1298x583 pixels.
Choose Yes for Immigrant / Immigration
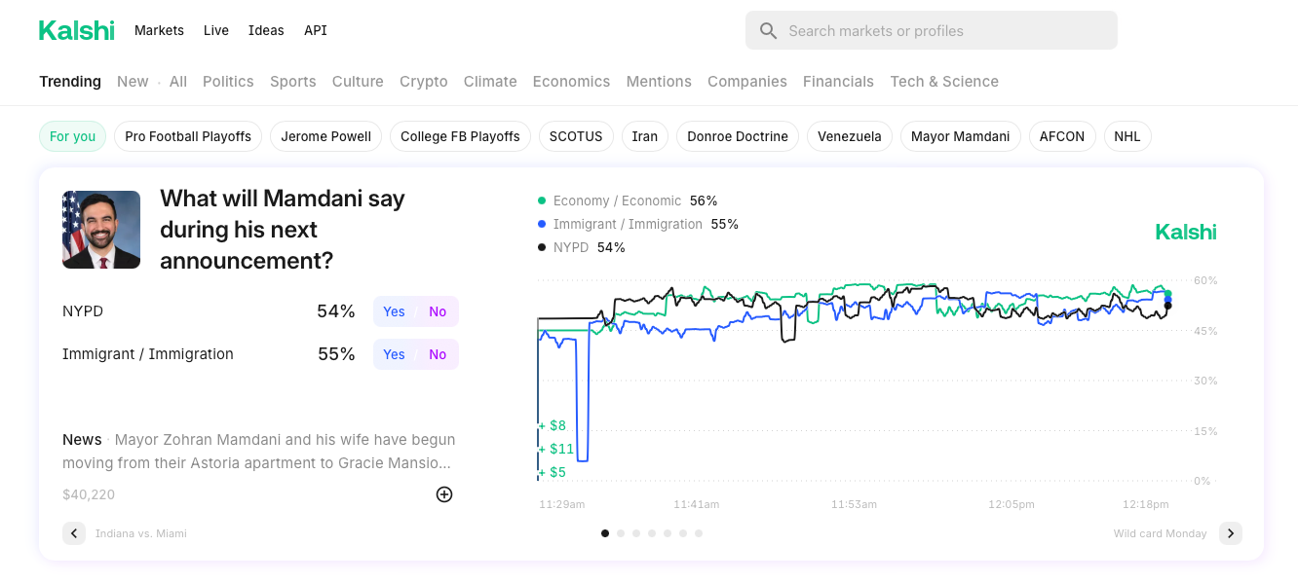point(394,354)
